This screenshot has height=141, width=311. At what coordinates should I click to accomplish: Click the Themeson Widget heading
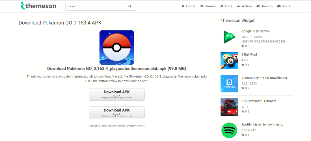237,20
